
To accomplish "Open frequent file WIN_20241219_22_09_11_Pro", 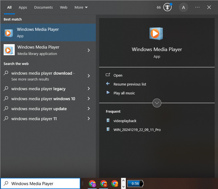I will point(137,130).
